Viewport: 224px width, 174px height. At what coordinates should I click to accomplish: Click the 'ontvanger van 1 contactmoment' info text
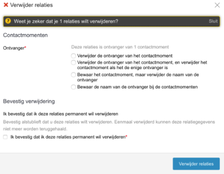(x=120, y=47)
